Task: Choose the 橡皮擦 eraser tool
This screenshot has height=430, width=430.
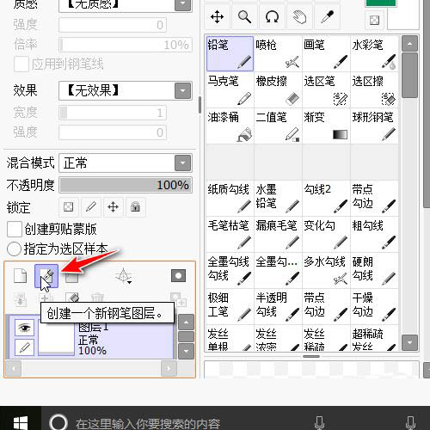Action: pos(278,90)
